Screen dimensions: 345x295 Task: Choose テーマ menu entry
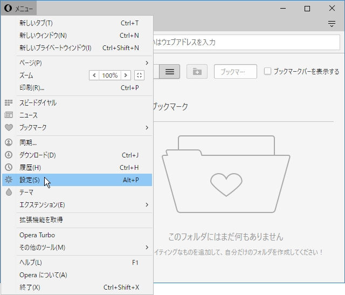[77, 193]
